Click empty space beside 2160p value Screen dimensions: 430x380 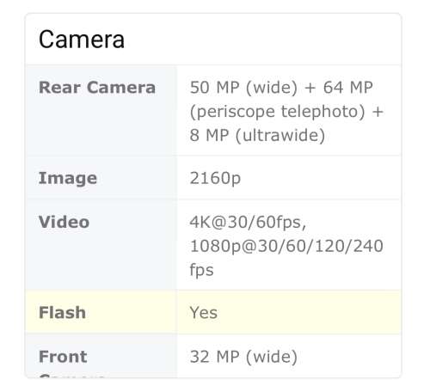[318, 178]
